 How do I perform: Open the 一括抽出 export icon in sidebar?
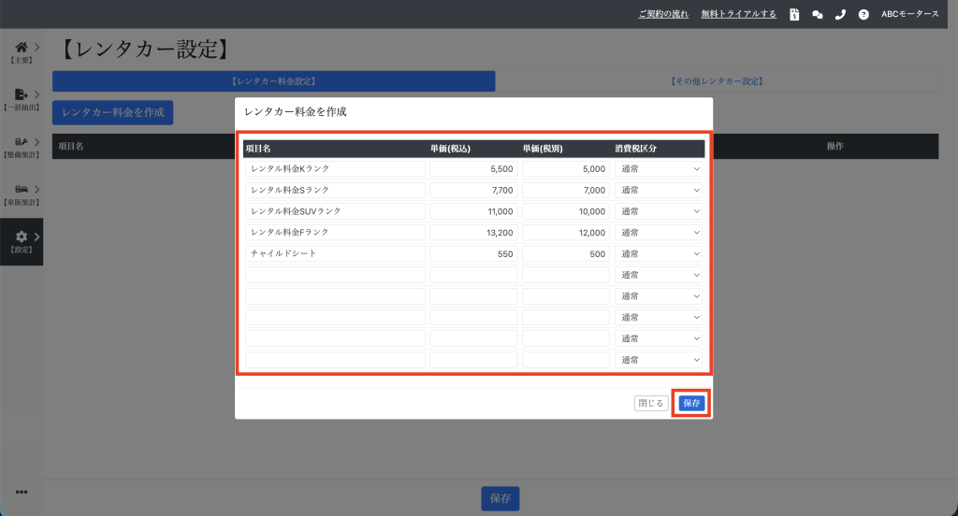pyautogui.click(x=22, y=94)
